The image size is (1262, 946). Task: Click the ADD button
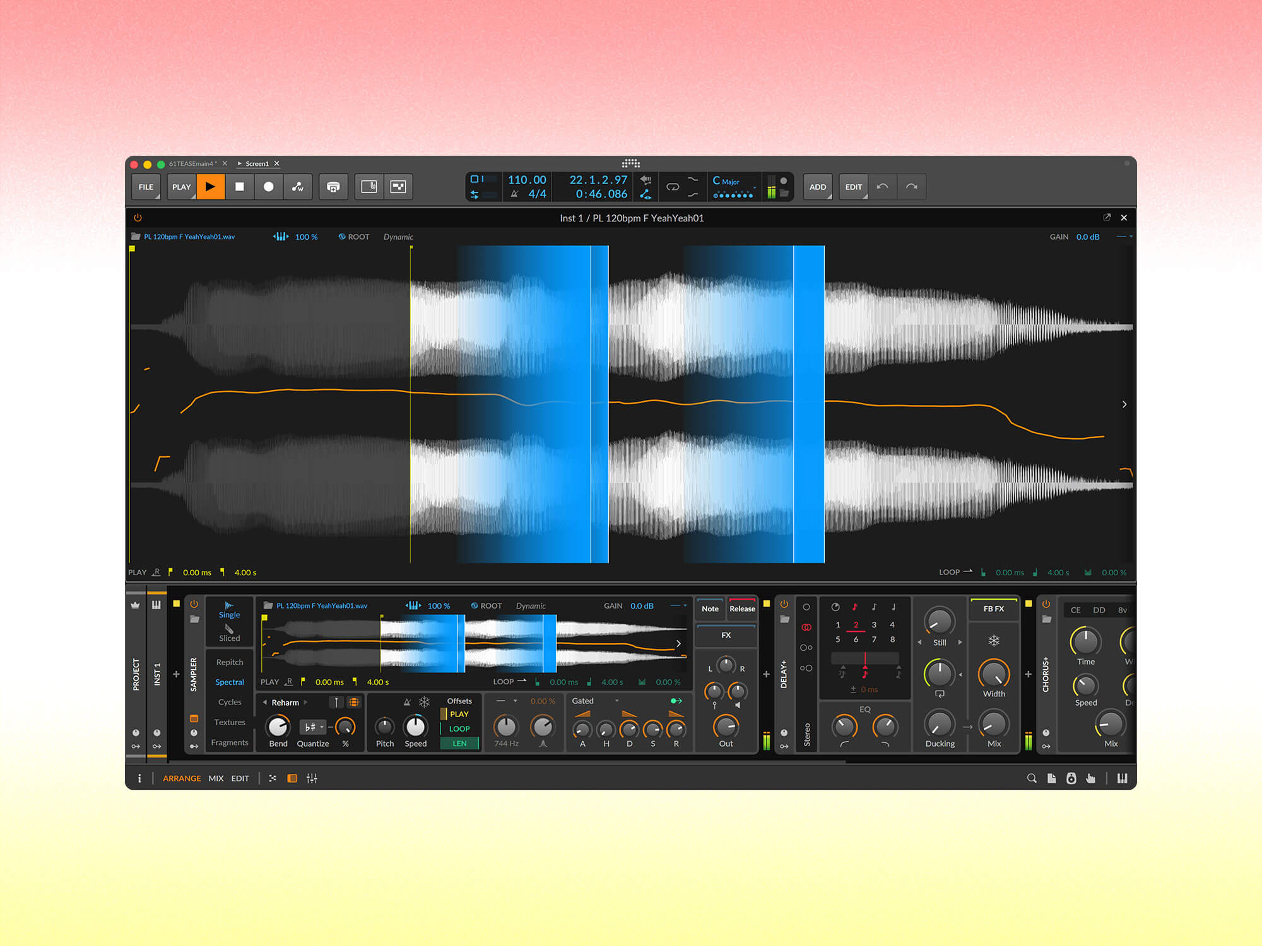818,187
